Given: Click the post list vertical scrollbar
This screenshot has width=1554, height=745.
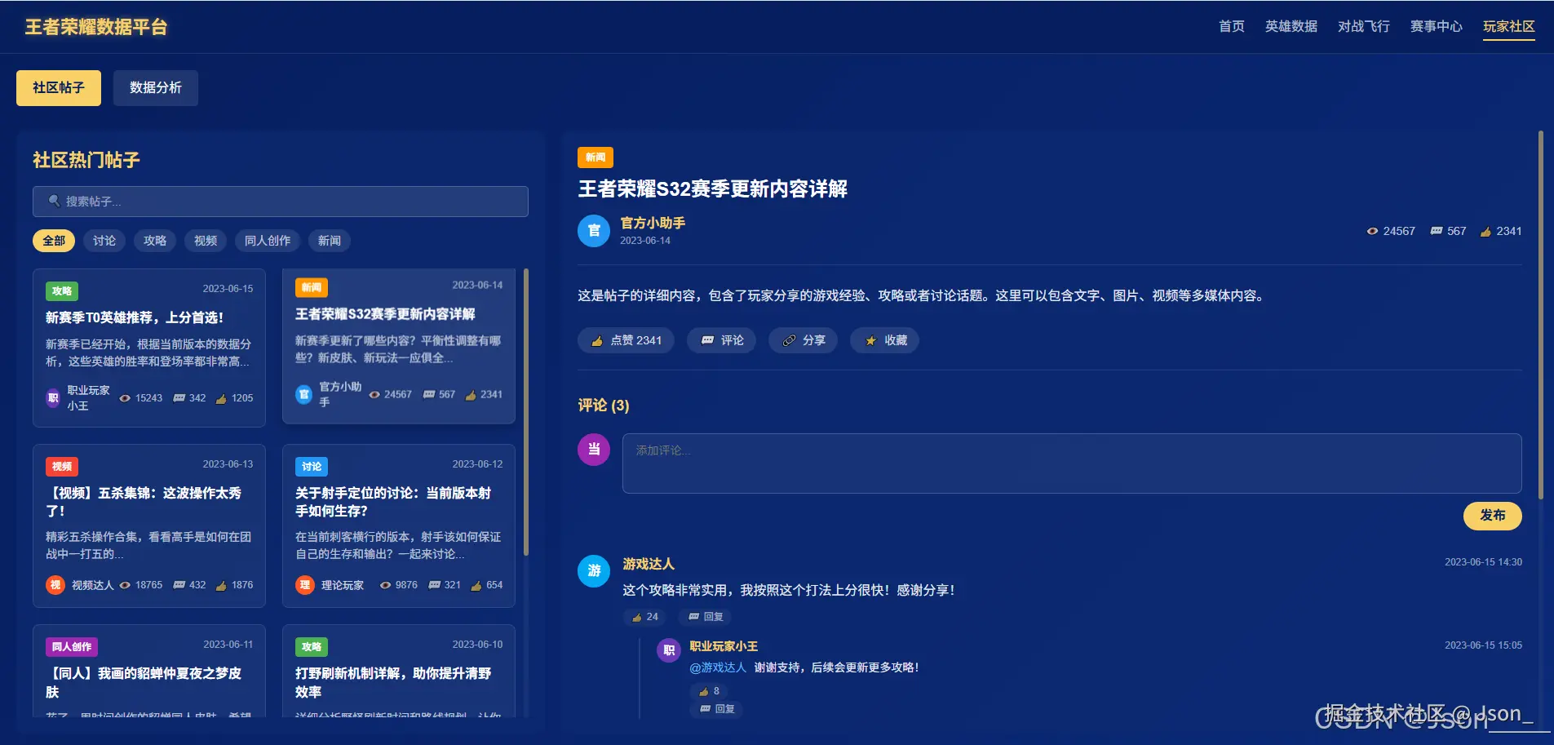Looking at the screenshot, I should tap(526, 412).
